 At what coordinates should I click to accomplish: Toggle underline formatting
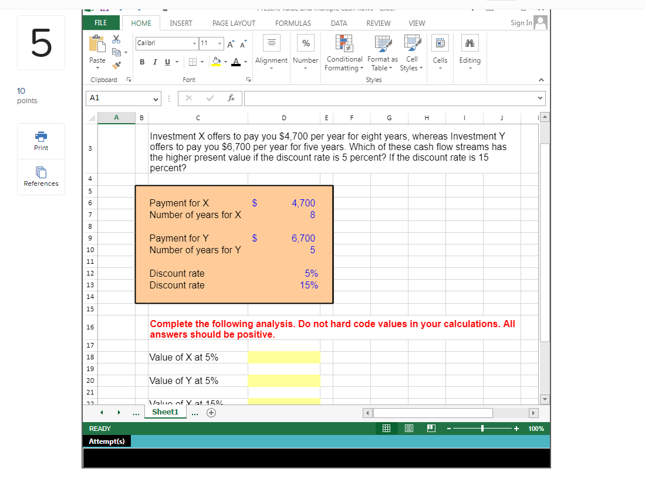(167, 62)
